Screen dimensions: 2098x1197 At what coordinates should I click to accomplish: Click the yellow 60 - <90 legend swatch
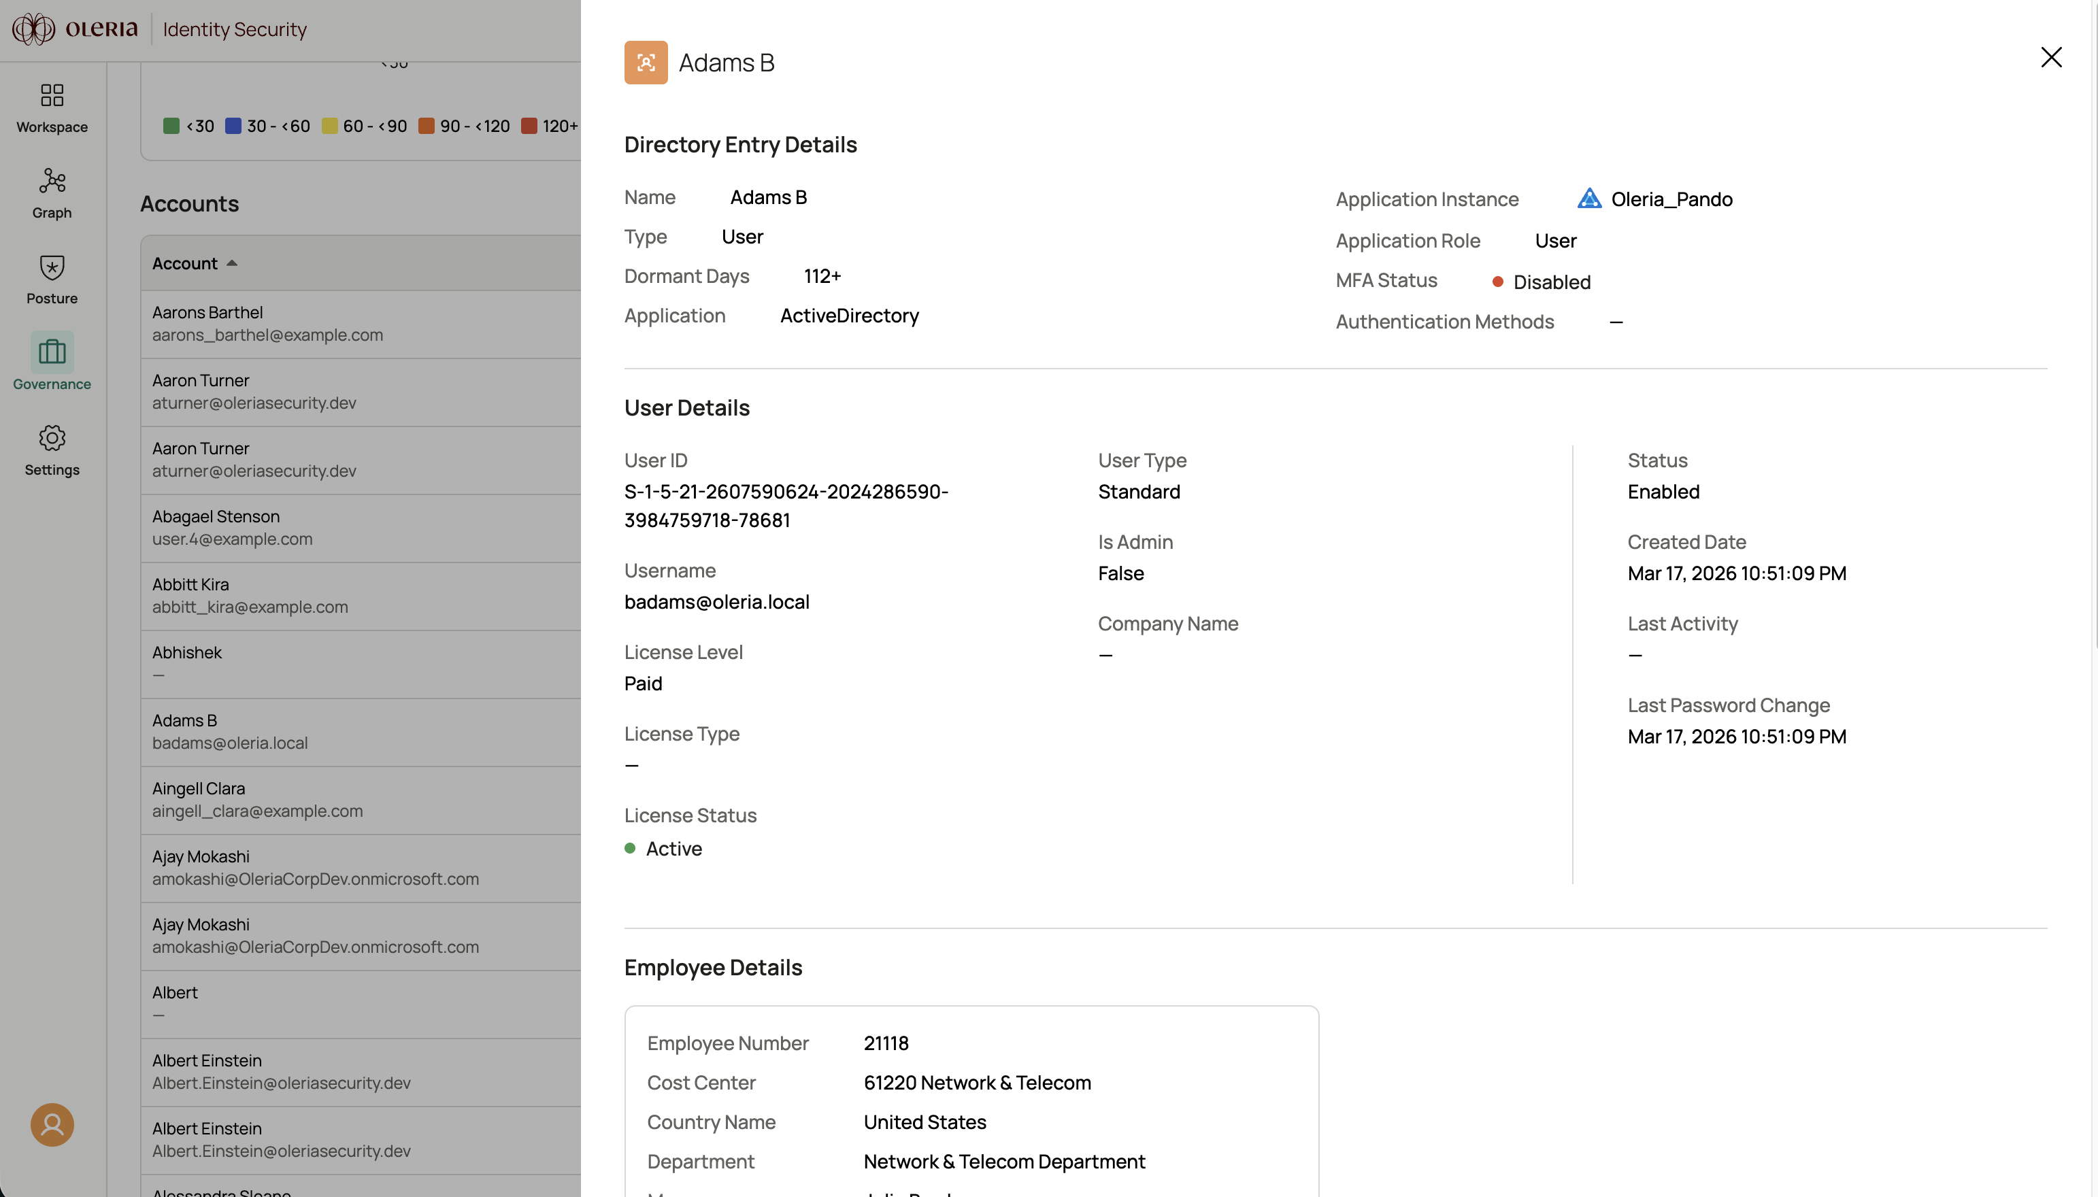[x=329, y=126]
